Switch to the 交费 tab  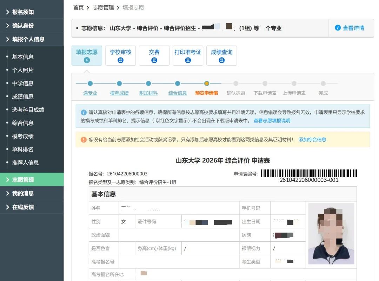[154, 55]
